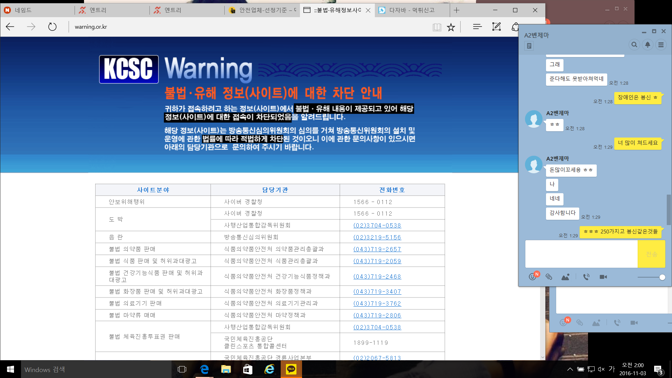Screen dimensions: 672x378
Task: Click the muted volume tray icon
Action: pos(601,369)
